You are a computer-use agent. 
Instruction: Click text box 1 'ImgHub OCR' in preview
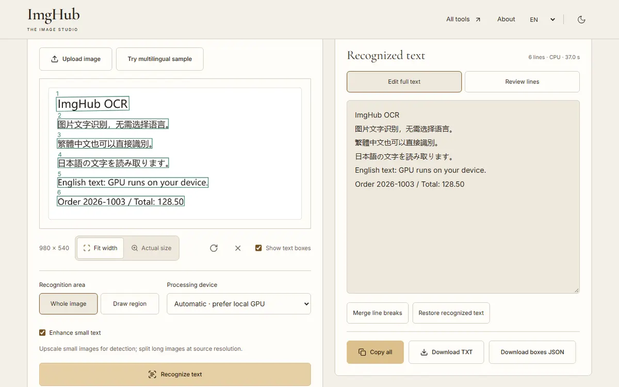(92, 104)
